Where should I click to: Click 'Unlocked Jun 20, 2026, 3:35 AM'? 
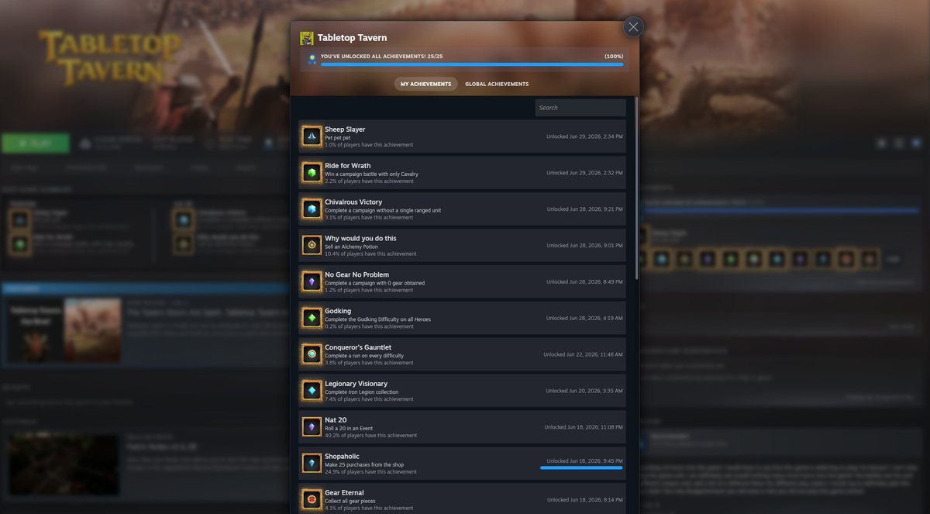(x=584, y=391)
